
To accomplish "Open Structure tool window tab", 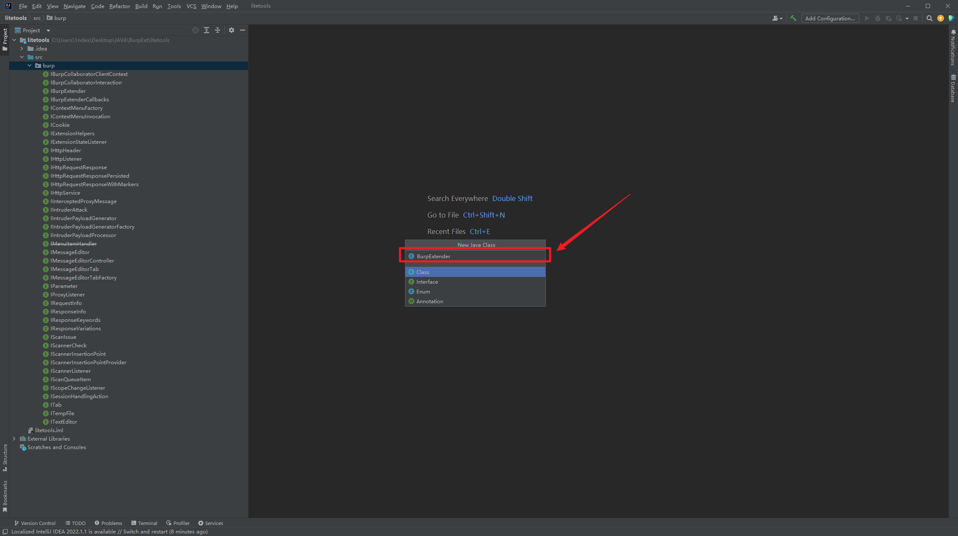I will [x=5, y=457].
